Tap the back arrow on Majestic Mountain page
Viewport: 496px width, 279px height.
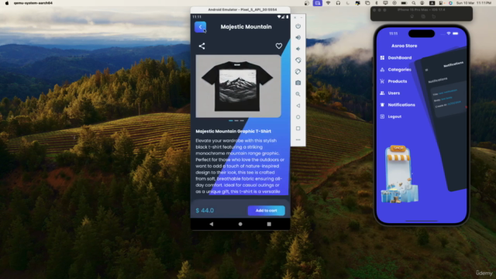200,27
